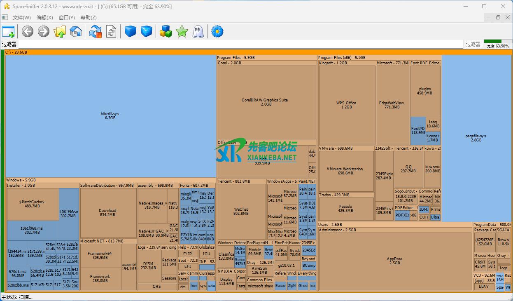Click the 过滤器 filter input field
This screenshot has height=301, width=513.
240,44
